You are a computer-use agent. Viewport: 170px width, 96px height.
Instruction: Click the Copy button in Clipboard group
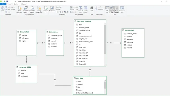point(8,12)
